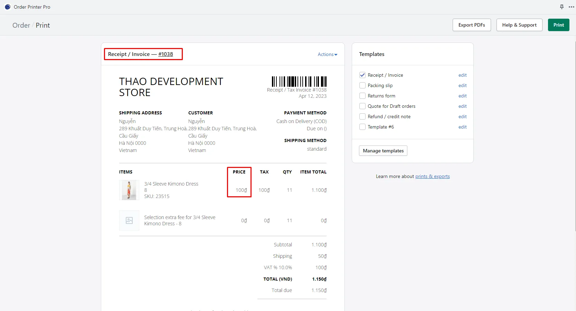Click the Export PDFs button

click(472, 25)
